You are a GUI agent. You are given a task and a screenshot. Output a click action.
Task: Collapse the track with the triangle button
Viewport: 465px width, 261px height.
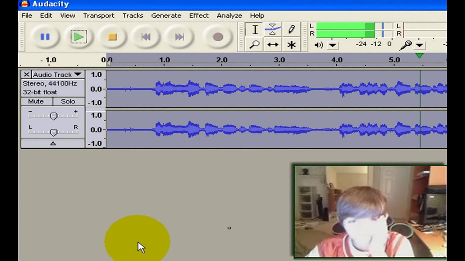pyautogui.click(x=53, y=144)
